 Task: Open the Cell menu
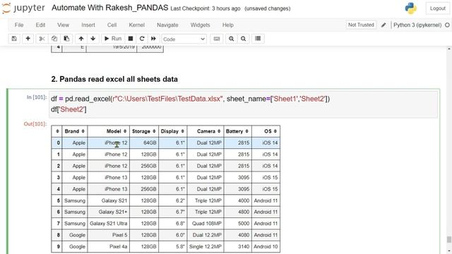pos(112,25)
